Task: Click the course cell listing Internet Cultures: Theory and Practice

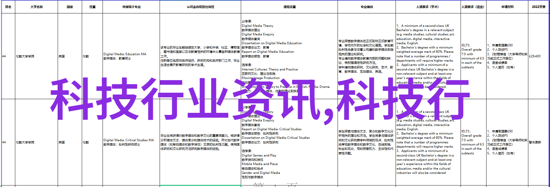Action: pos(289,56)
